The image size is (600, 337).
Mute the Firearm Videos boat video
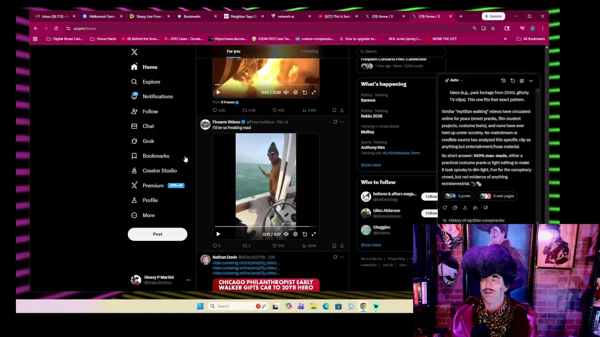pyautogui.click(x=286, y=234)
